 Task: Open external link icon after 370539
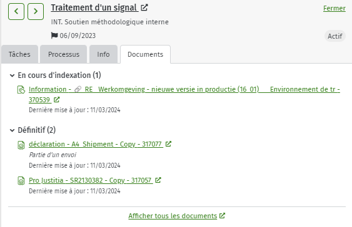(56, 100)
